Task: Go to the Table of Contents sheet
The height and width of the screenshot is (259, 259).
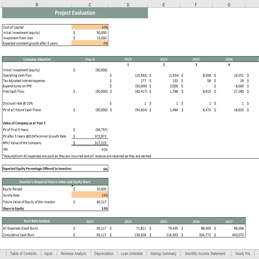Action: pyautogui.click(x=23, y=254)
